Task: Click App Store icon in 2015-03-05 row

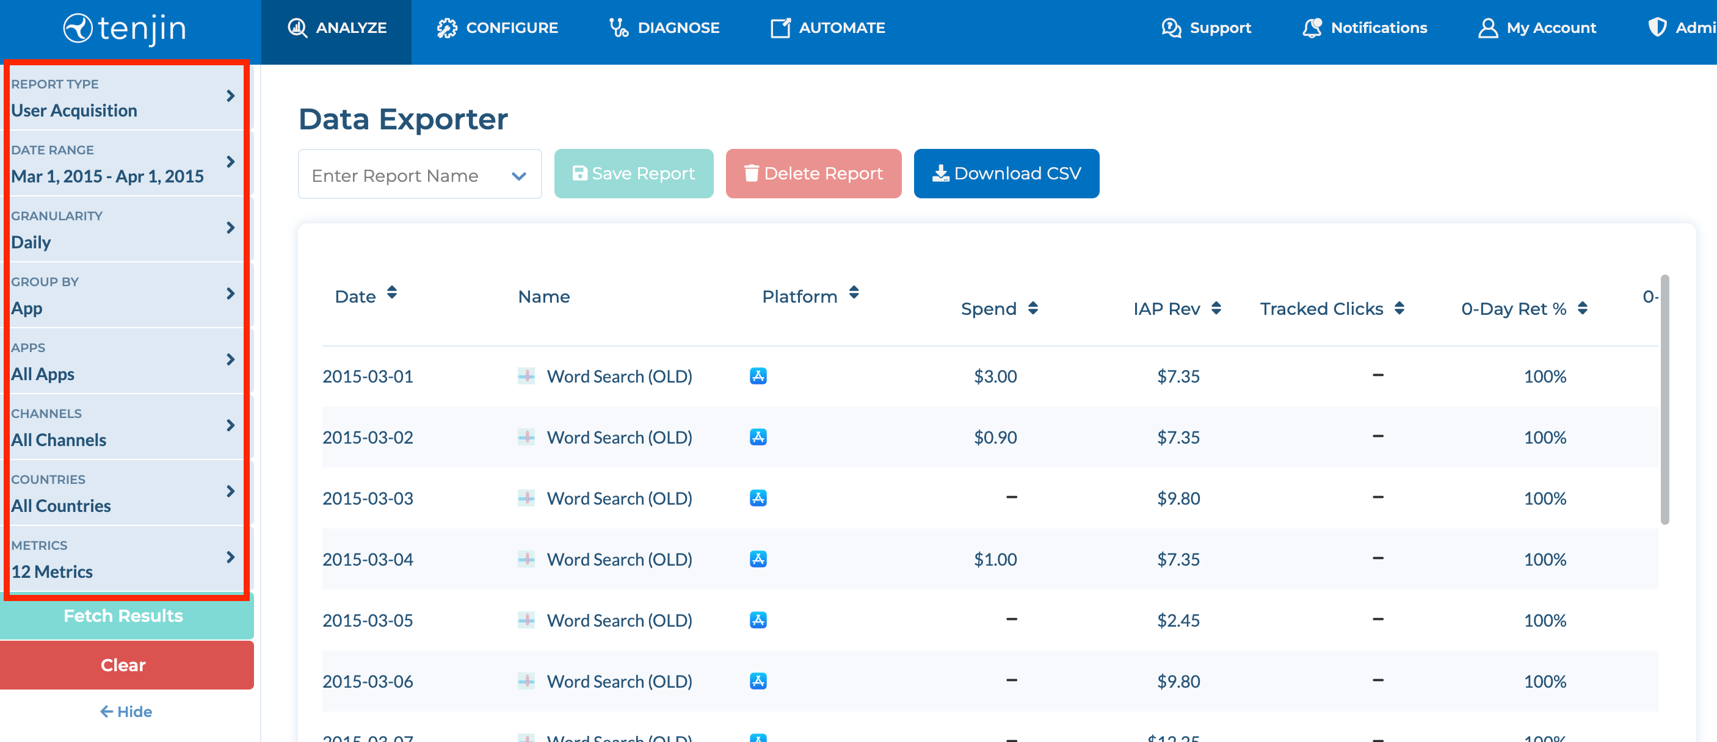Action: [758, 620]
